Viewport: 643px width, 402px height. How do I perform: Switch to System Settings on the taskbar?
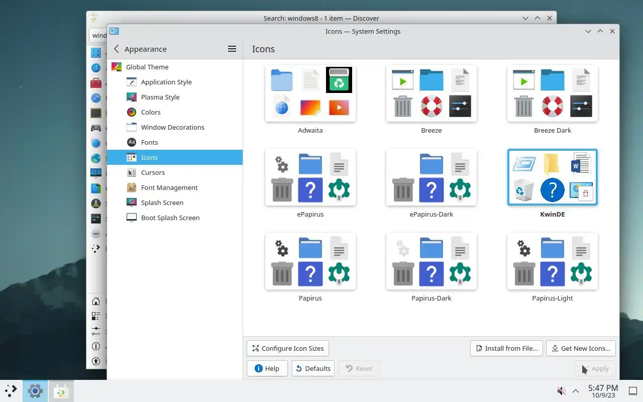tap(35, 390)
